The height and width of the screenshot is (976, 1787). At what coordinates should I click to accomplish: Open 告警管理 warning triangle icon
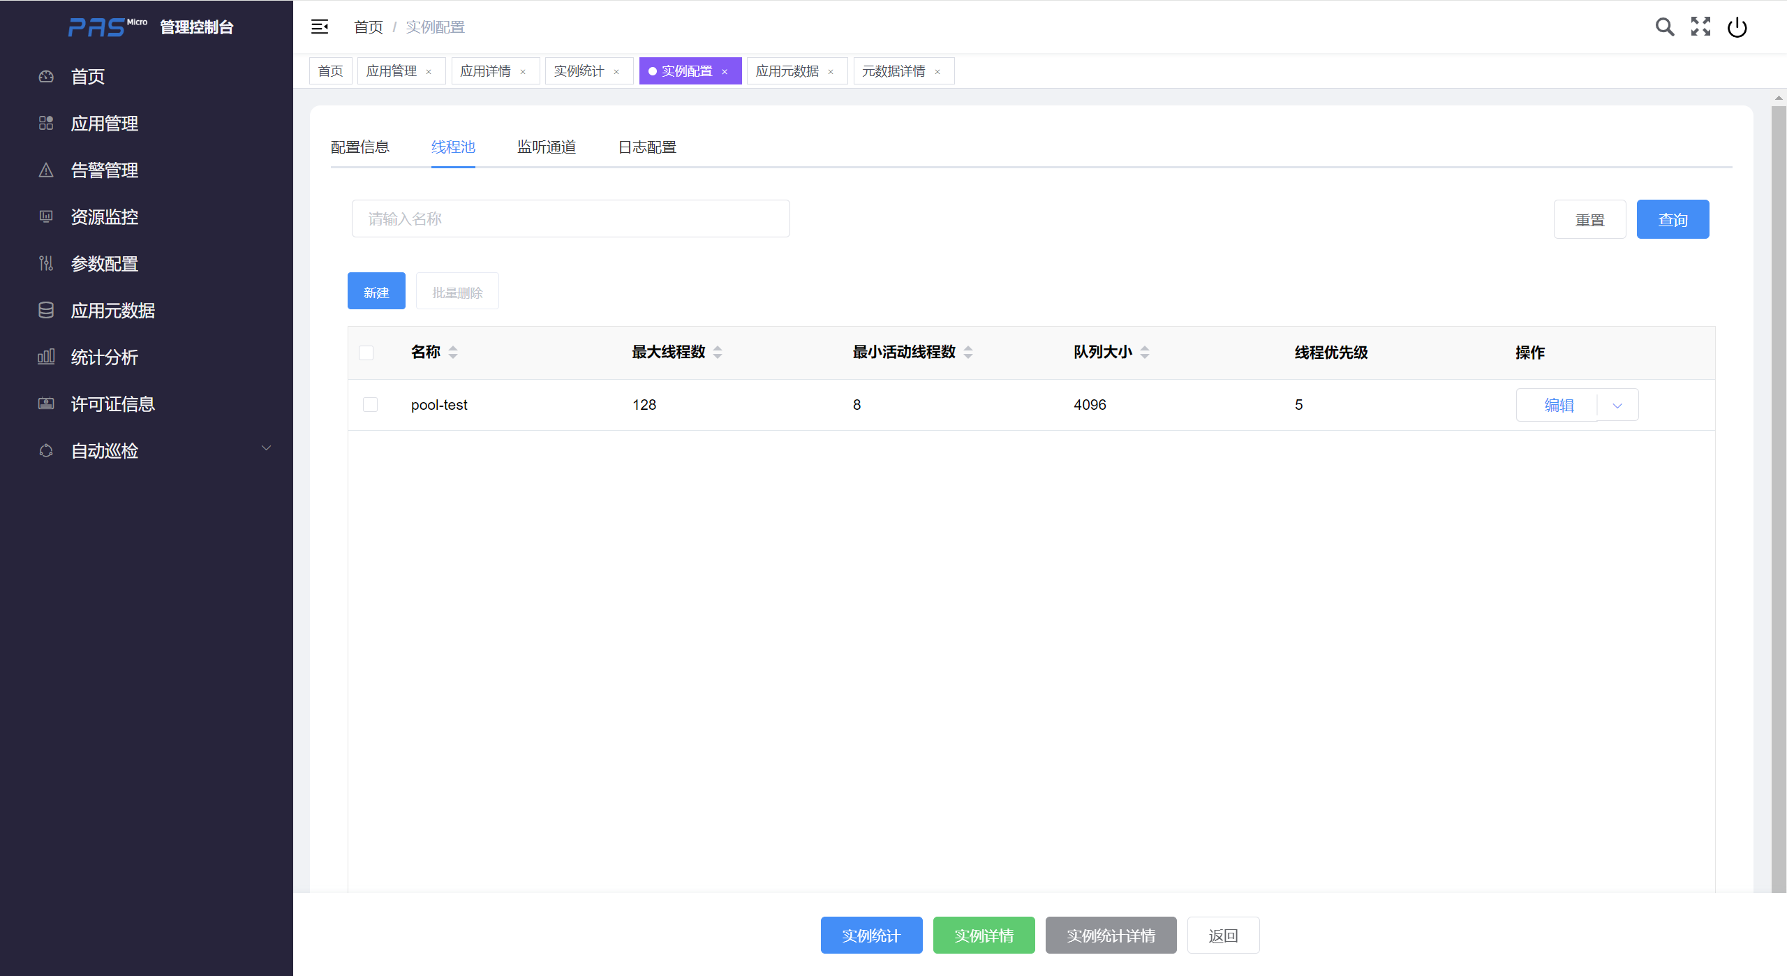click(x=46, y=170)
